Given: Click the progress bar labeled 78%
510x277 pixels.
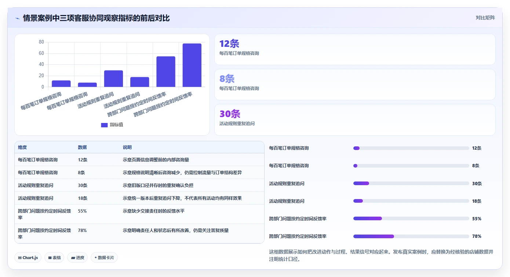Looking at the screenshot, I should click(411, 236).
